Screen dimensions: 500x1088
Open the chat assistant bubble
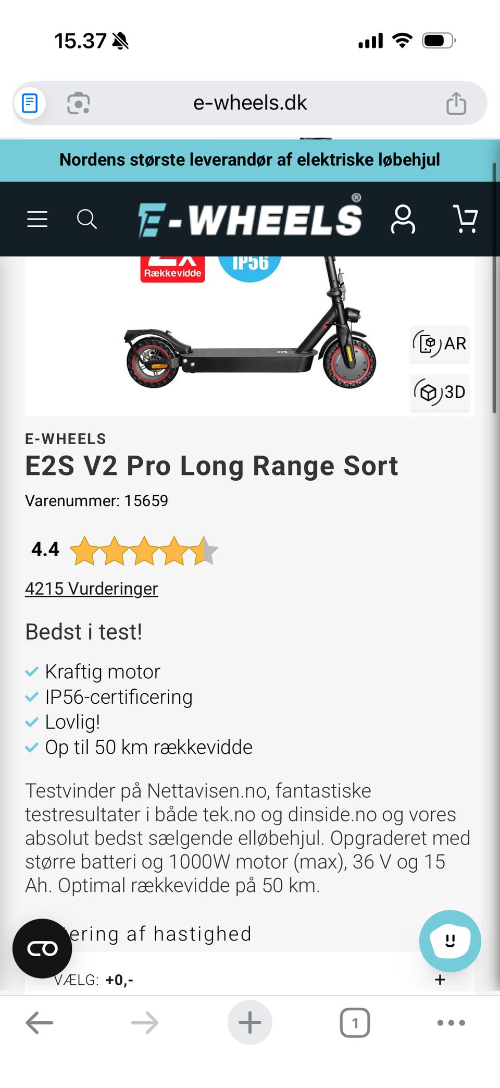[449, 940]
